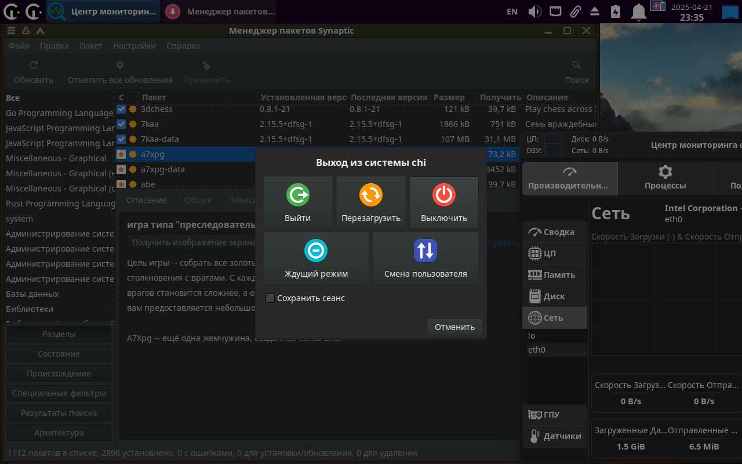Open Synaptic's Файл menu
Screen dimensions: 742x464
19,46
